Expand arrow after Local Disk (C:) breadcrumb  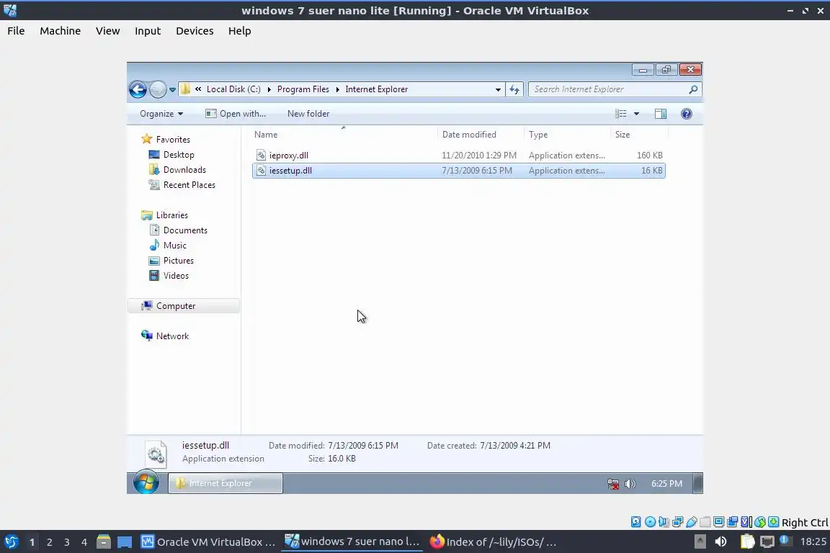point(269,89)
